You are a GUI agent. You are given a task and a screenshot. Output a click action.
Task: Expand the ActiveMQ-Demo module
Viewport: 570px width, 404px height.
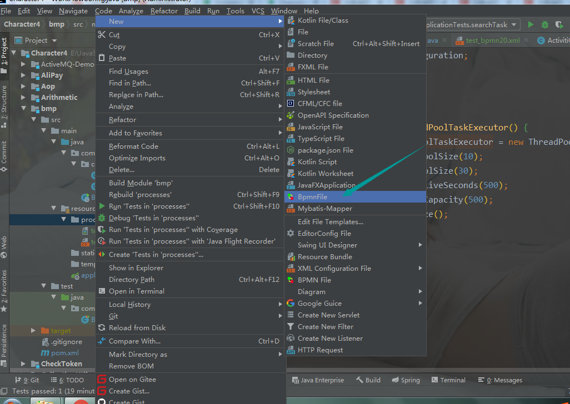click(23, 64)
